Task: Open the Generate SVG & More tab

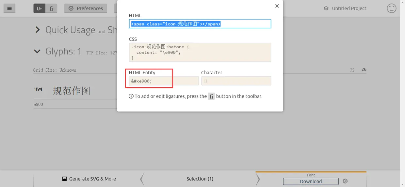Action: point(89,179)
